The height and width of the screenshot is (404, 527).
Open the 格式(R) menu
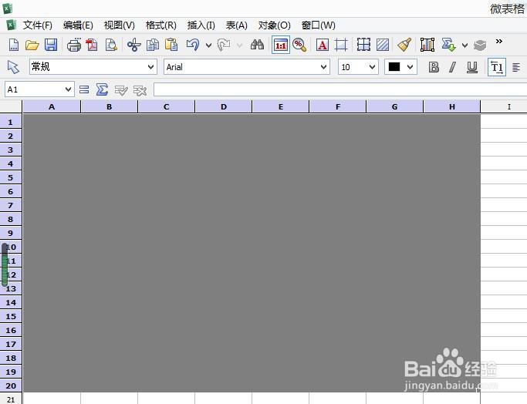pos(161,25)
